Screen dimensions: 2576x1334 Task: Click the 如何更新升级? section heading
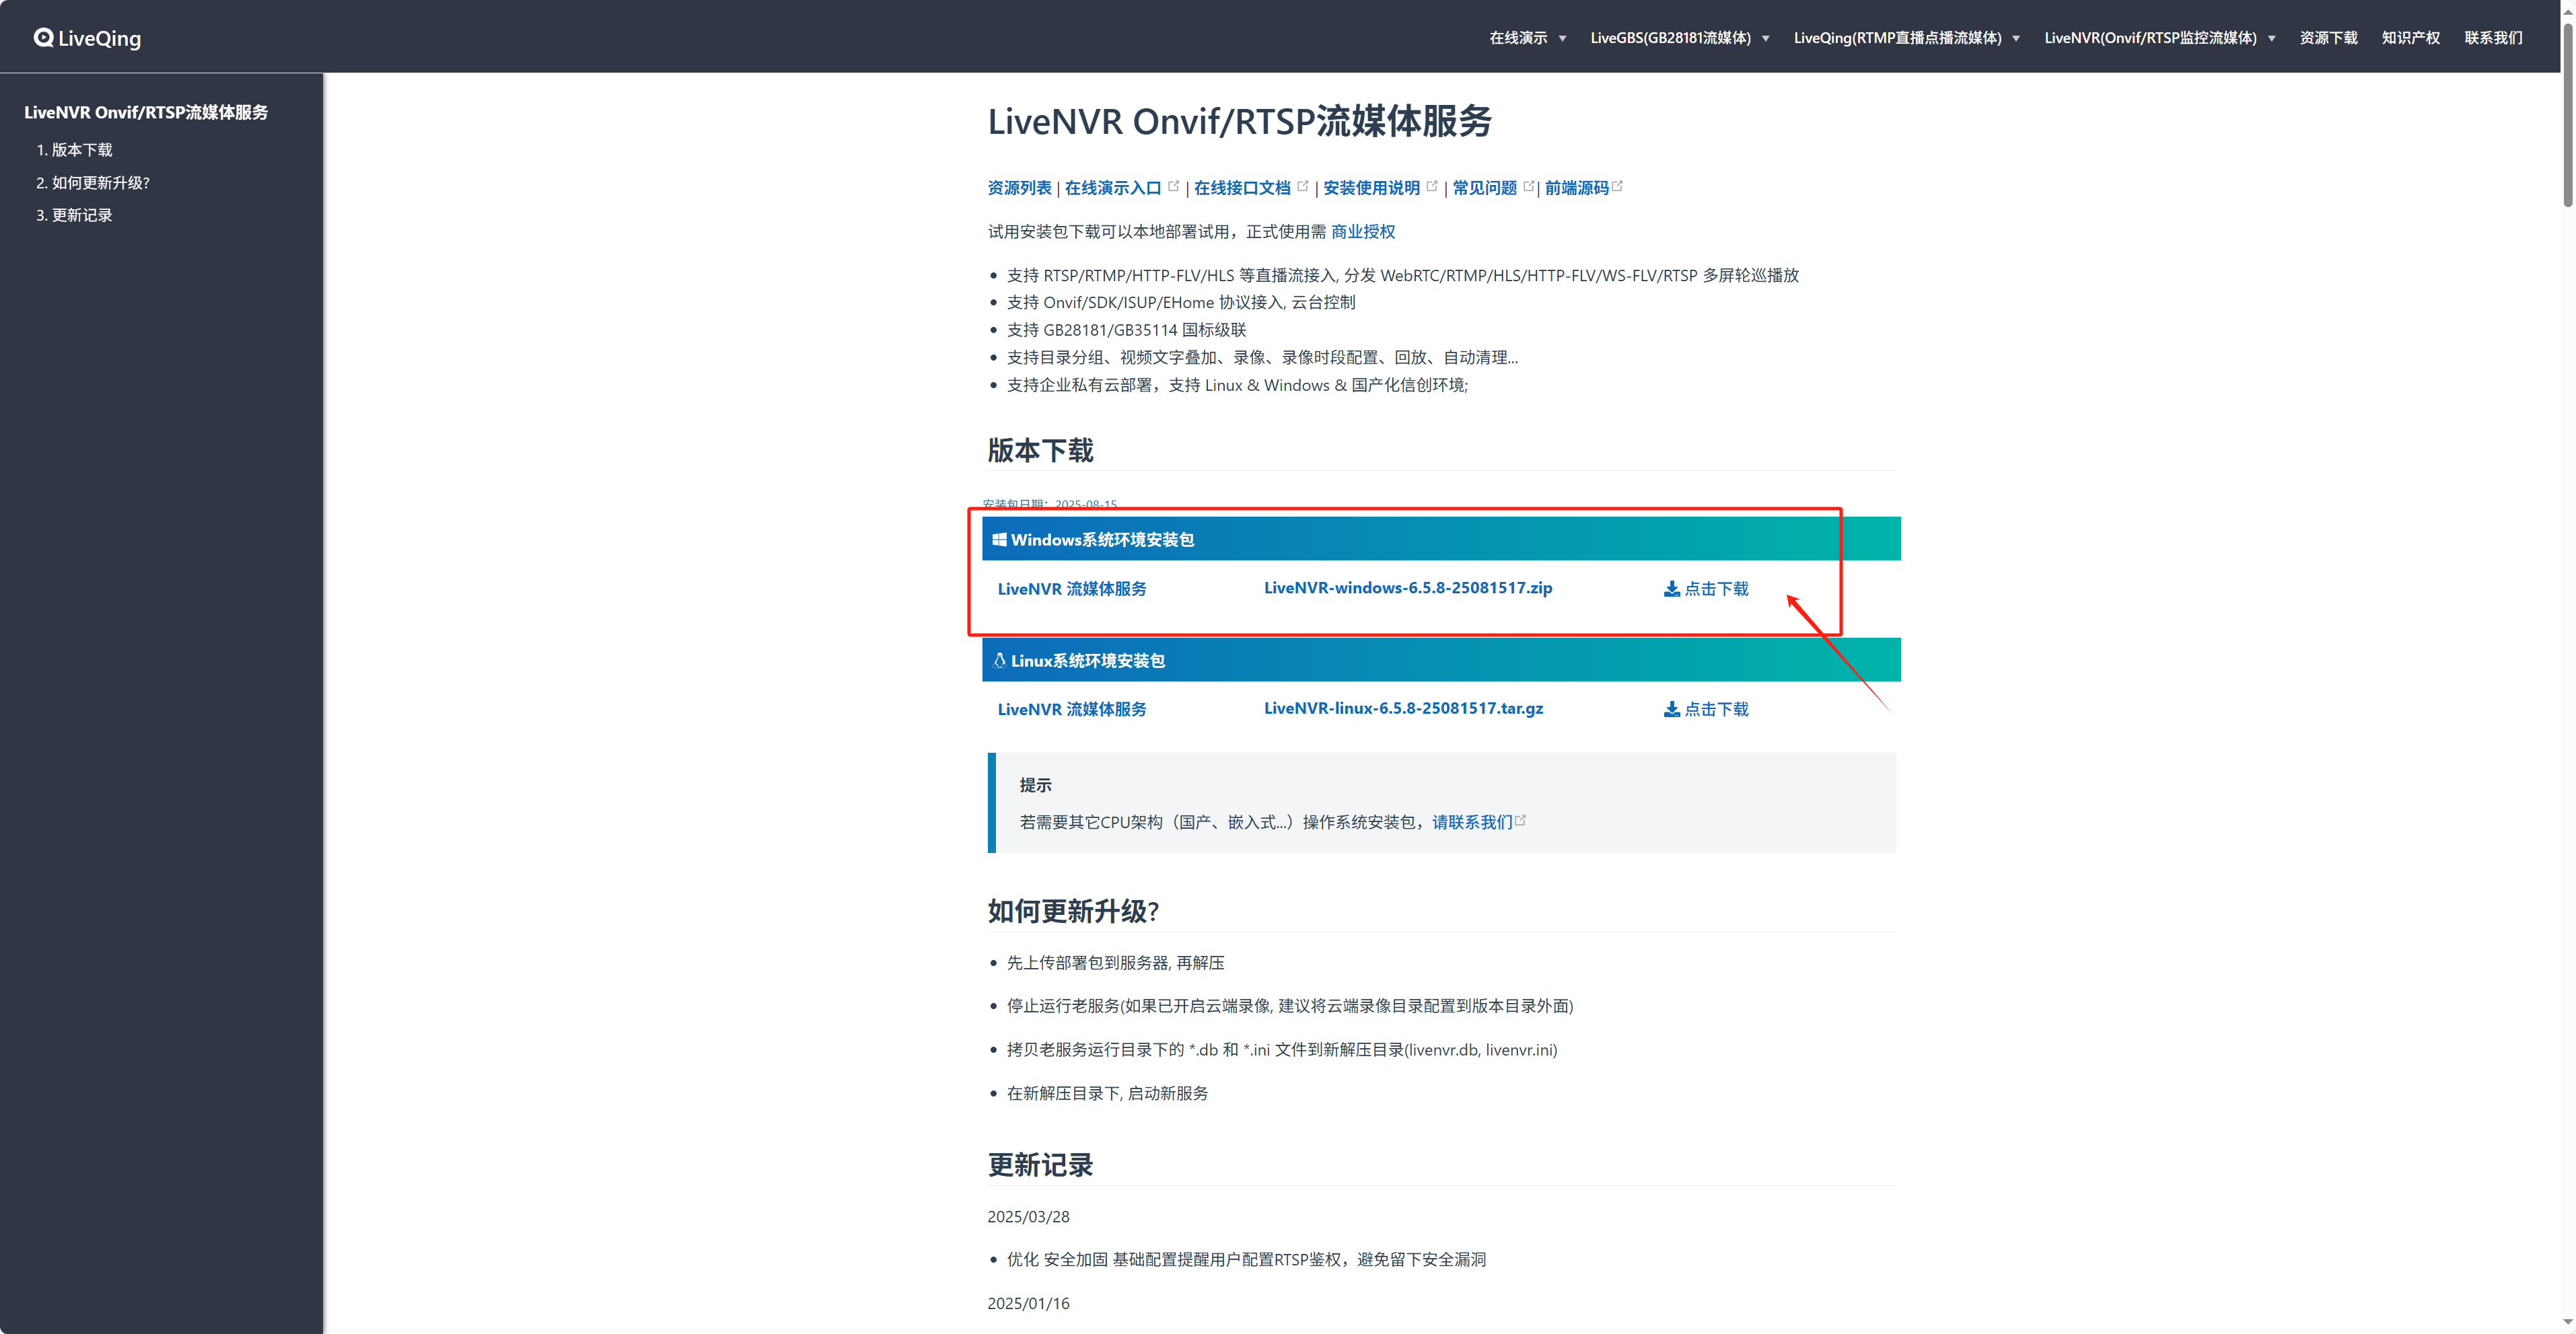point(1073,911)
